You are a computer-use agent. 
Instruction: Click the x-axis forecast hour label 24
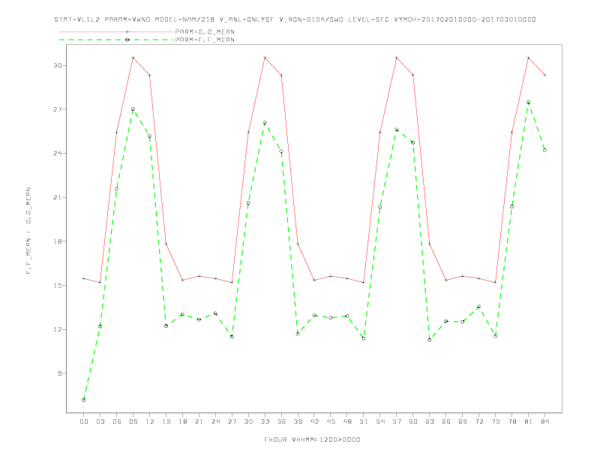[215, 421]
